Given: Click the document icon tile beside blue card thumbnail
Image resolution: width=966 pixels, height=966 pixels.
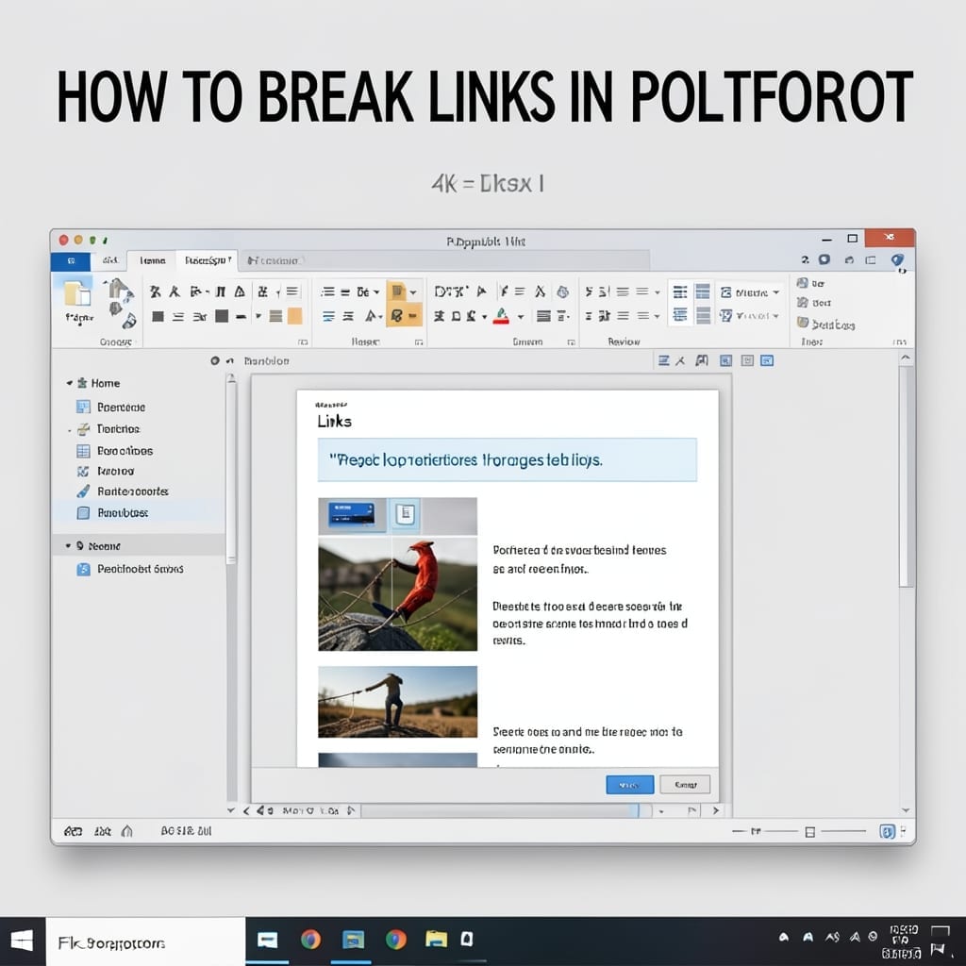Looking at the screenshot, I should (x=405, y=514).
